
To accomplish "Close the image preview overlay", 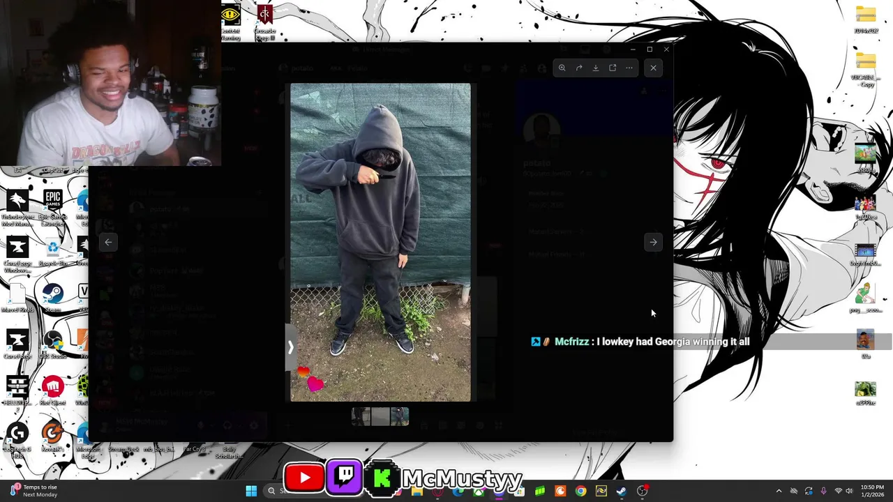I will (x=653, y=68).
